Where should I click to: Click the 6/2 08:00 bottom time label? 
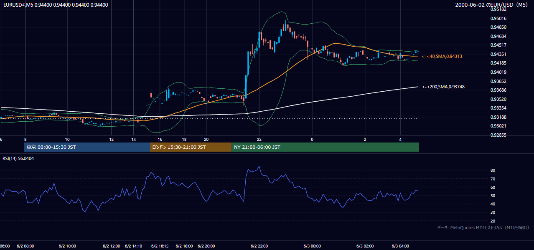click(25, 246)
